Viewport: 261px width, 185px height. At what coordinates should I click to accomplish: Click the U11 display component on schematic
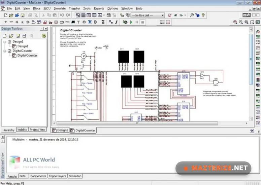(x=123, y=57)
